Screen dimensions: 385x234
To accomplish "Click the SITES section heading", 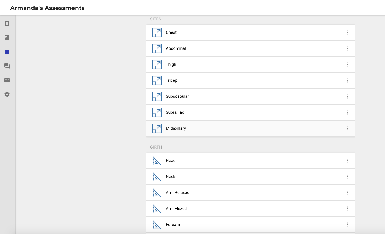I will (x=156, y=19).
